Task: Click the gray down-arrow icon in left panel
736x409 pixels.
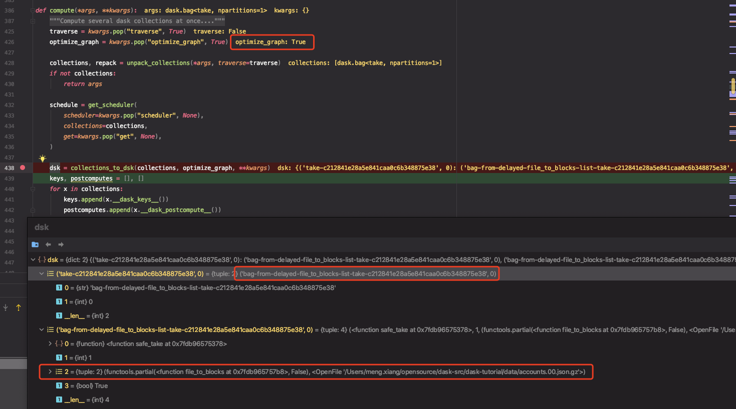Action: tap(6, 307)
